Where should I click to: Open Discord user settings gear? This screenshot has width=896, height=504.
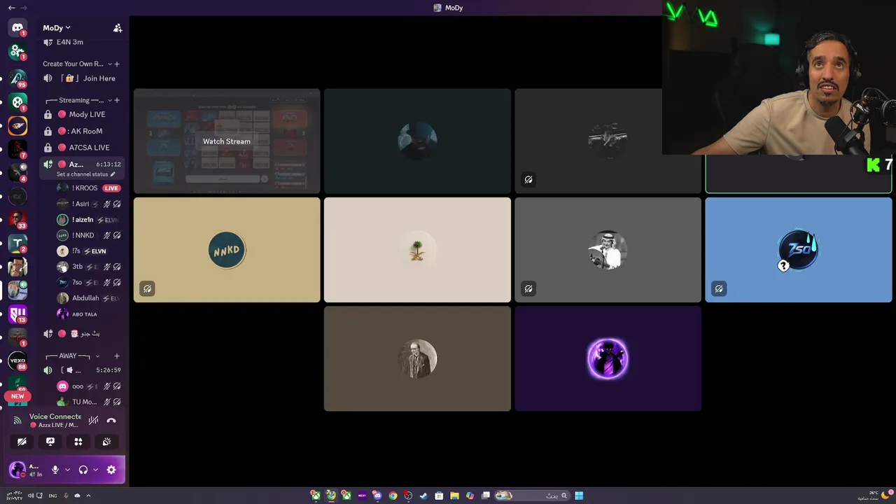point(111,470)
